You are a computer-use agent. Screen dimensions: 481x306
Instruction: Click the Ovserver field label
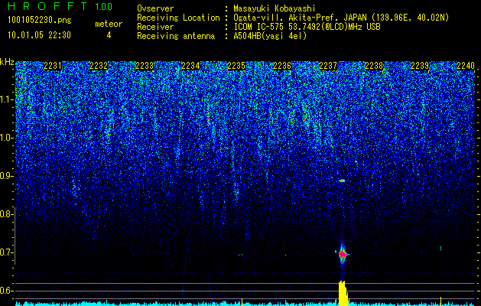pos(155,8)
